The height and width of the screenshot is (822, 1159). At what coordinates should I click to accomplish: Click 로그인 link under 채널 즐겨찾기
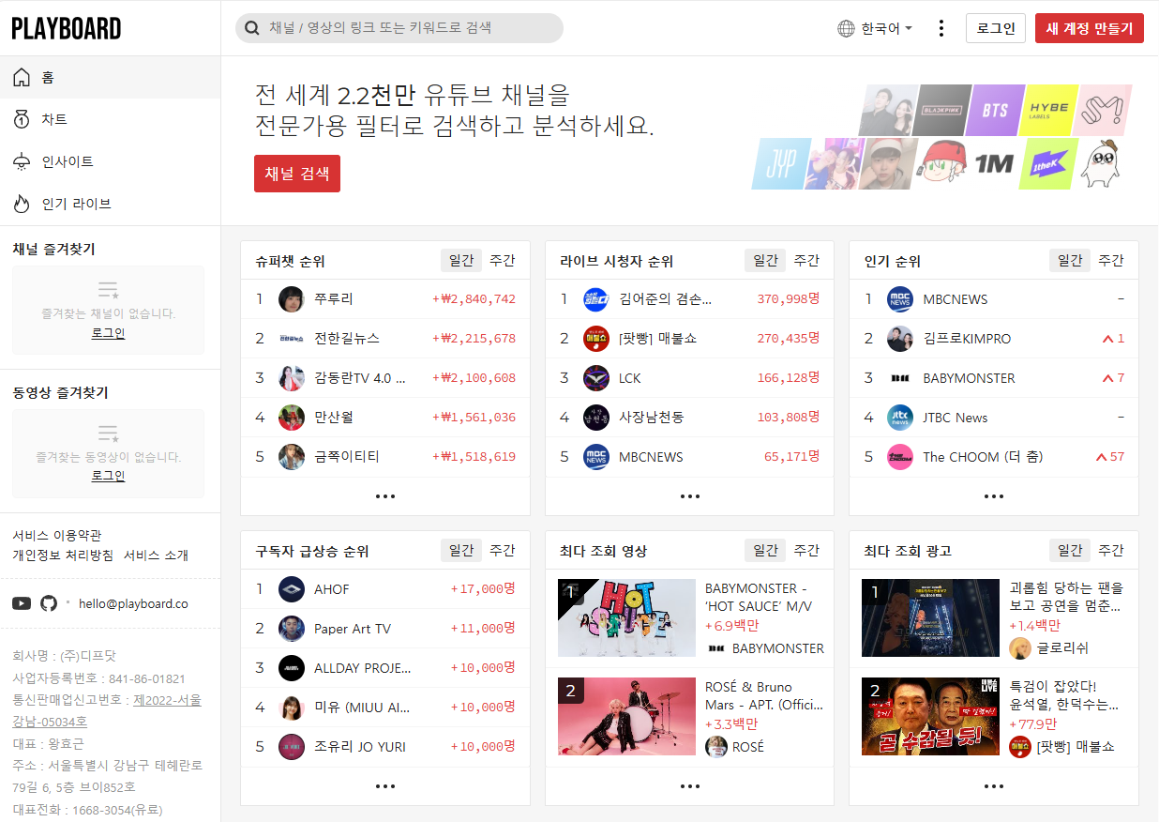pos(108,333)
